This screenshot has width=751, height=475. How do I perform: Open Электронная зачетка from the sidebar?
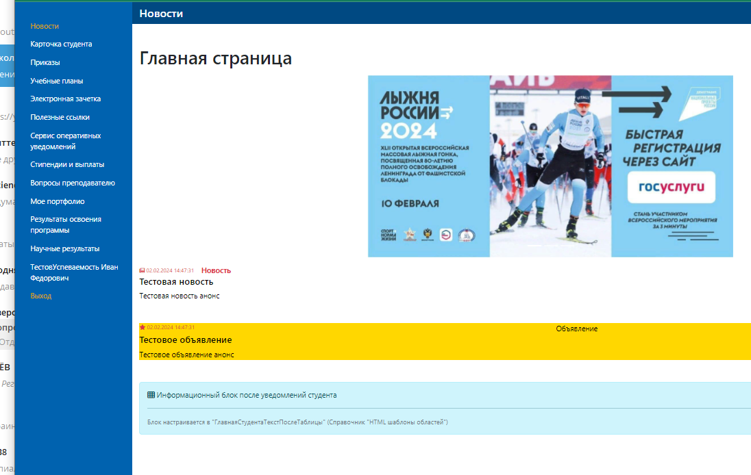click(x=66, y=99)
